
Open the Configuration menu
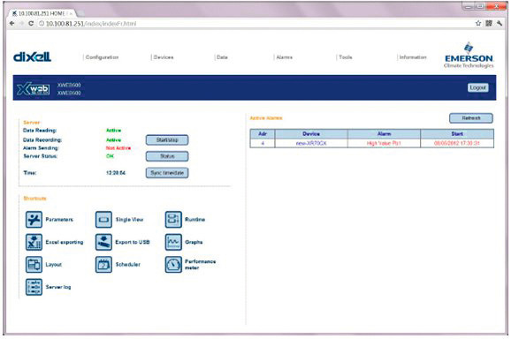(102, 57)
